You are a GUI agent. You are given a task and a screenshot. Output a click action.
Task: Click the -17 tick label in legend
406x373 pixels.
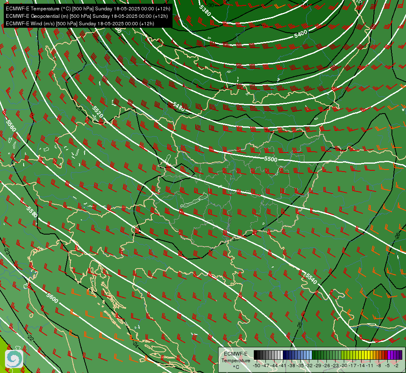pyautogui.click(x=353, y=366)
